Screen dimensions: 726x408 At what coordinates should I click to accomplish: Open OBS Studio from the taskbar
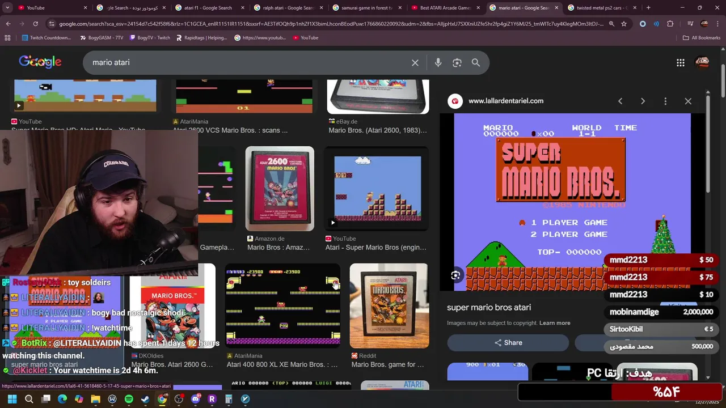179,399
